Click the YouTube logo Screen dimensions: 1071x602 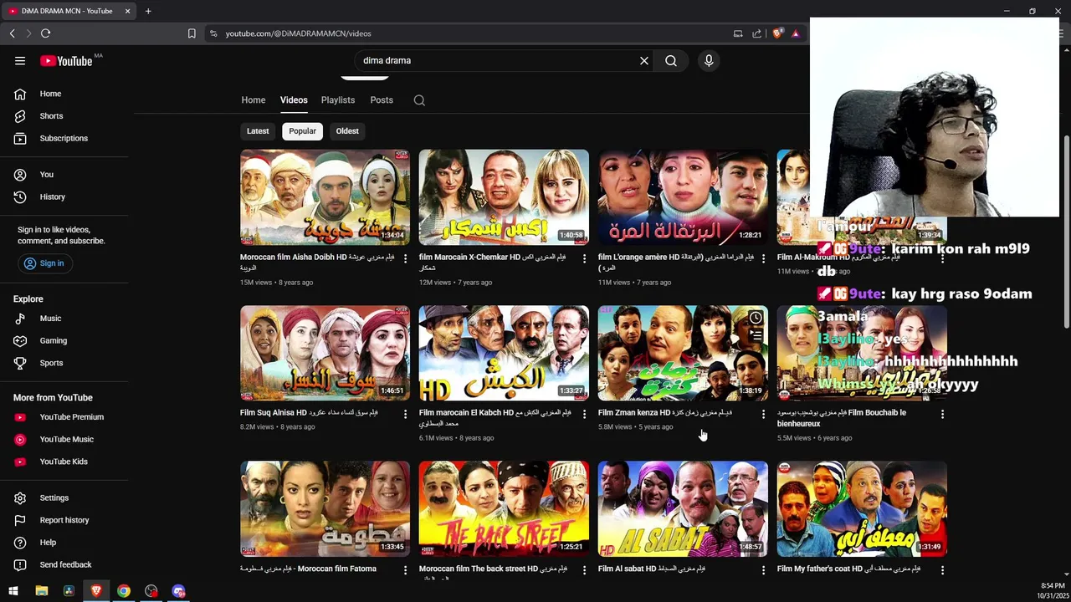[66, 60]
